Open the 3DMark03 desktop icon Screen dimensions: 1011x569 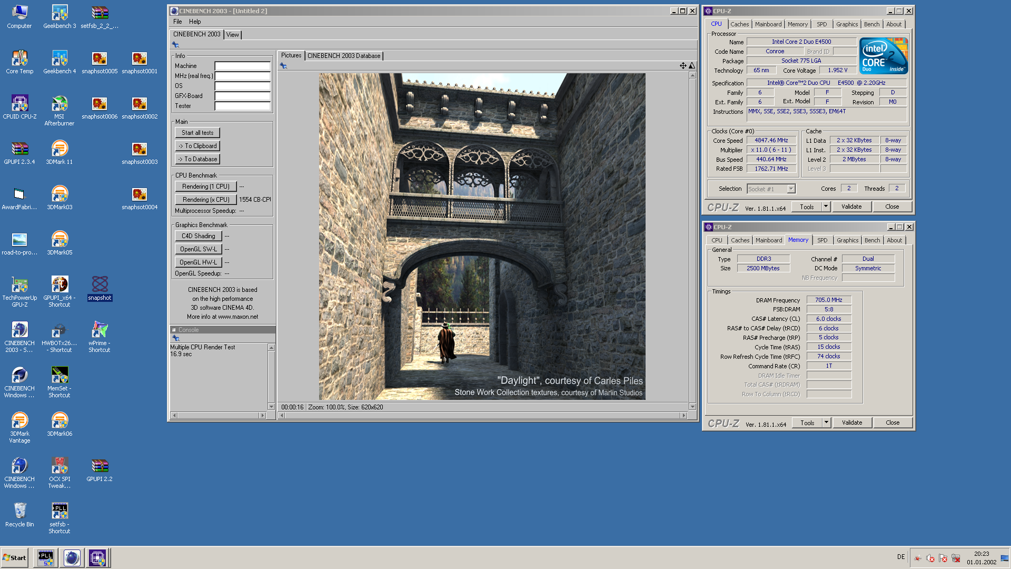60,198
